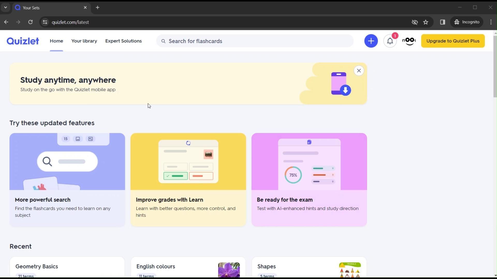Viewport: 497px width, 279px height.
Task: Bookmark this page with star icon
Action: [x=426, y=22]
